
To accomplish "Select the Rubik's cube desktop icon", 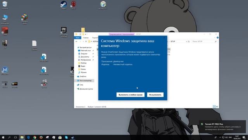I will coord(24,19).
